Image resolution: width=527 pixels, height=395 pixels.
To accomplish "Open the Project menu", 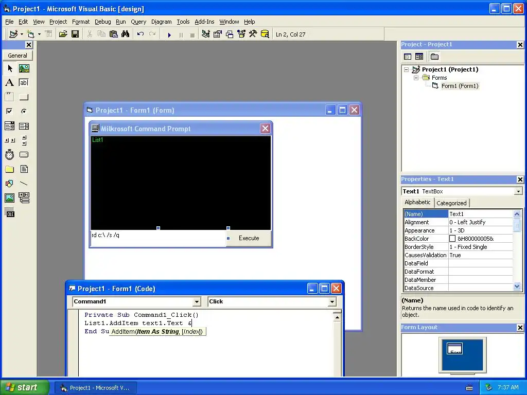I will coord(58,22).
